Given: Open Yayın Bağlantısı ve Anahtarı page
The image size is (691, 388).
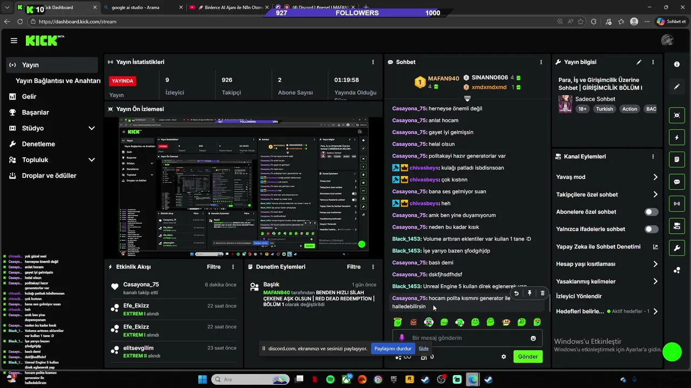Looking at the screenshot, I should pos(58,81).
